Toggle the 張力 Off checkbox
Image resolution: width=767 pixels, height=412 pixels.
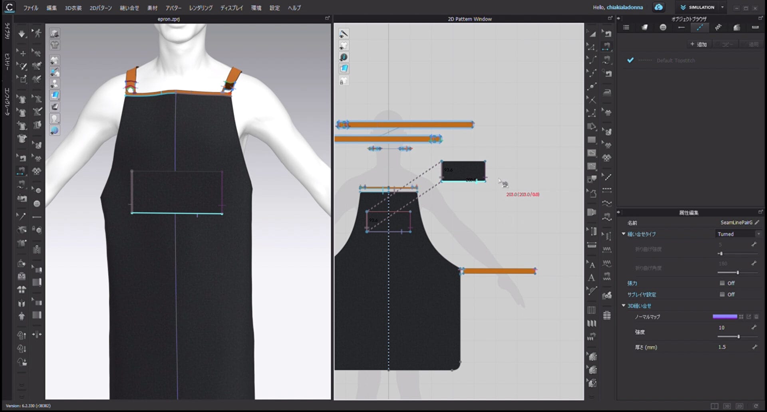(x=722, y=283)
